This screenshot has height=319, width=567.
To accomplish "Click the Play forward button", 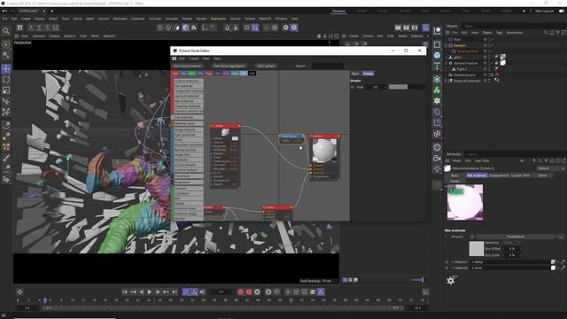I will (x=150, y=292).
